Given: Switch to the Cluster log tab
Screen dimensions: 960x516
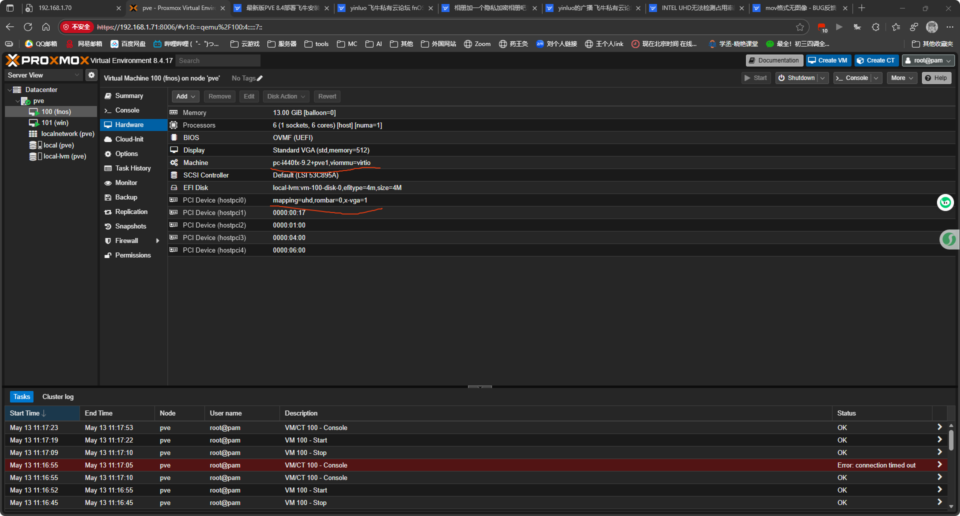Looking at the screenshot, I should pos(58,396).
